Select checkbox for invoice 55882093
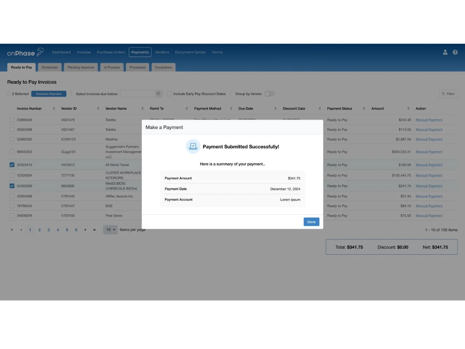The width and height of the screenshot is (465, 349). pos(12,139)
